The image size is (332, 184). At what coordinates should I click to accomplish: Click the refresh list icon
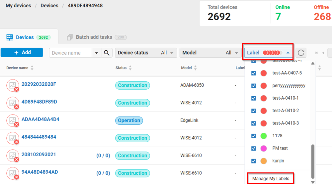(301, 53)
